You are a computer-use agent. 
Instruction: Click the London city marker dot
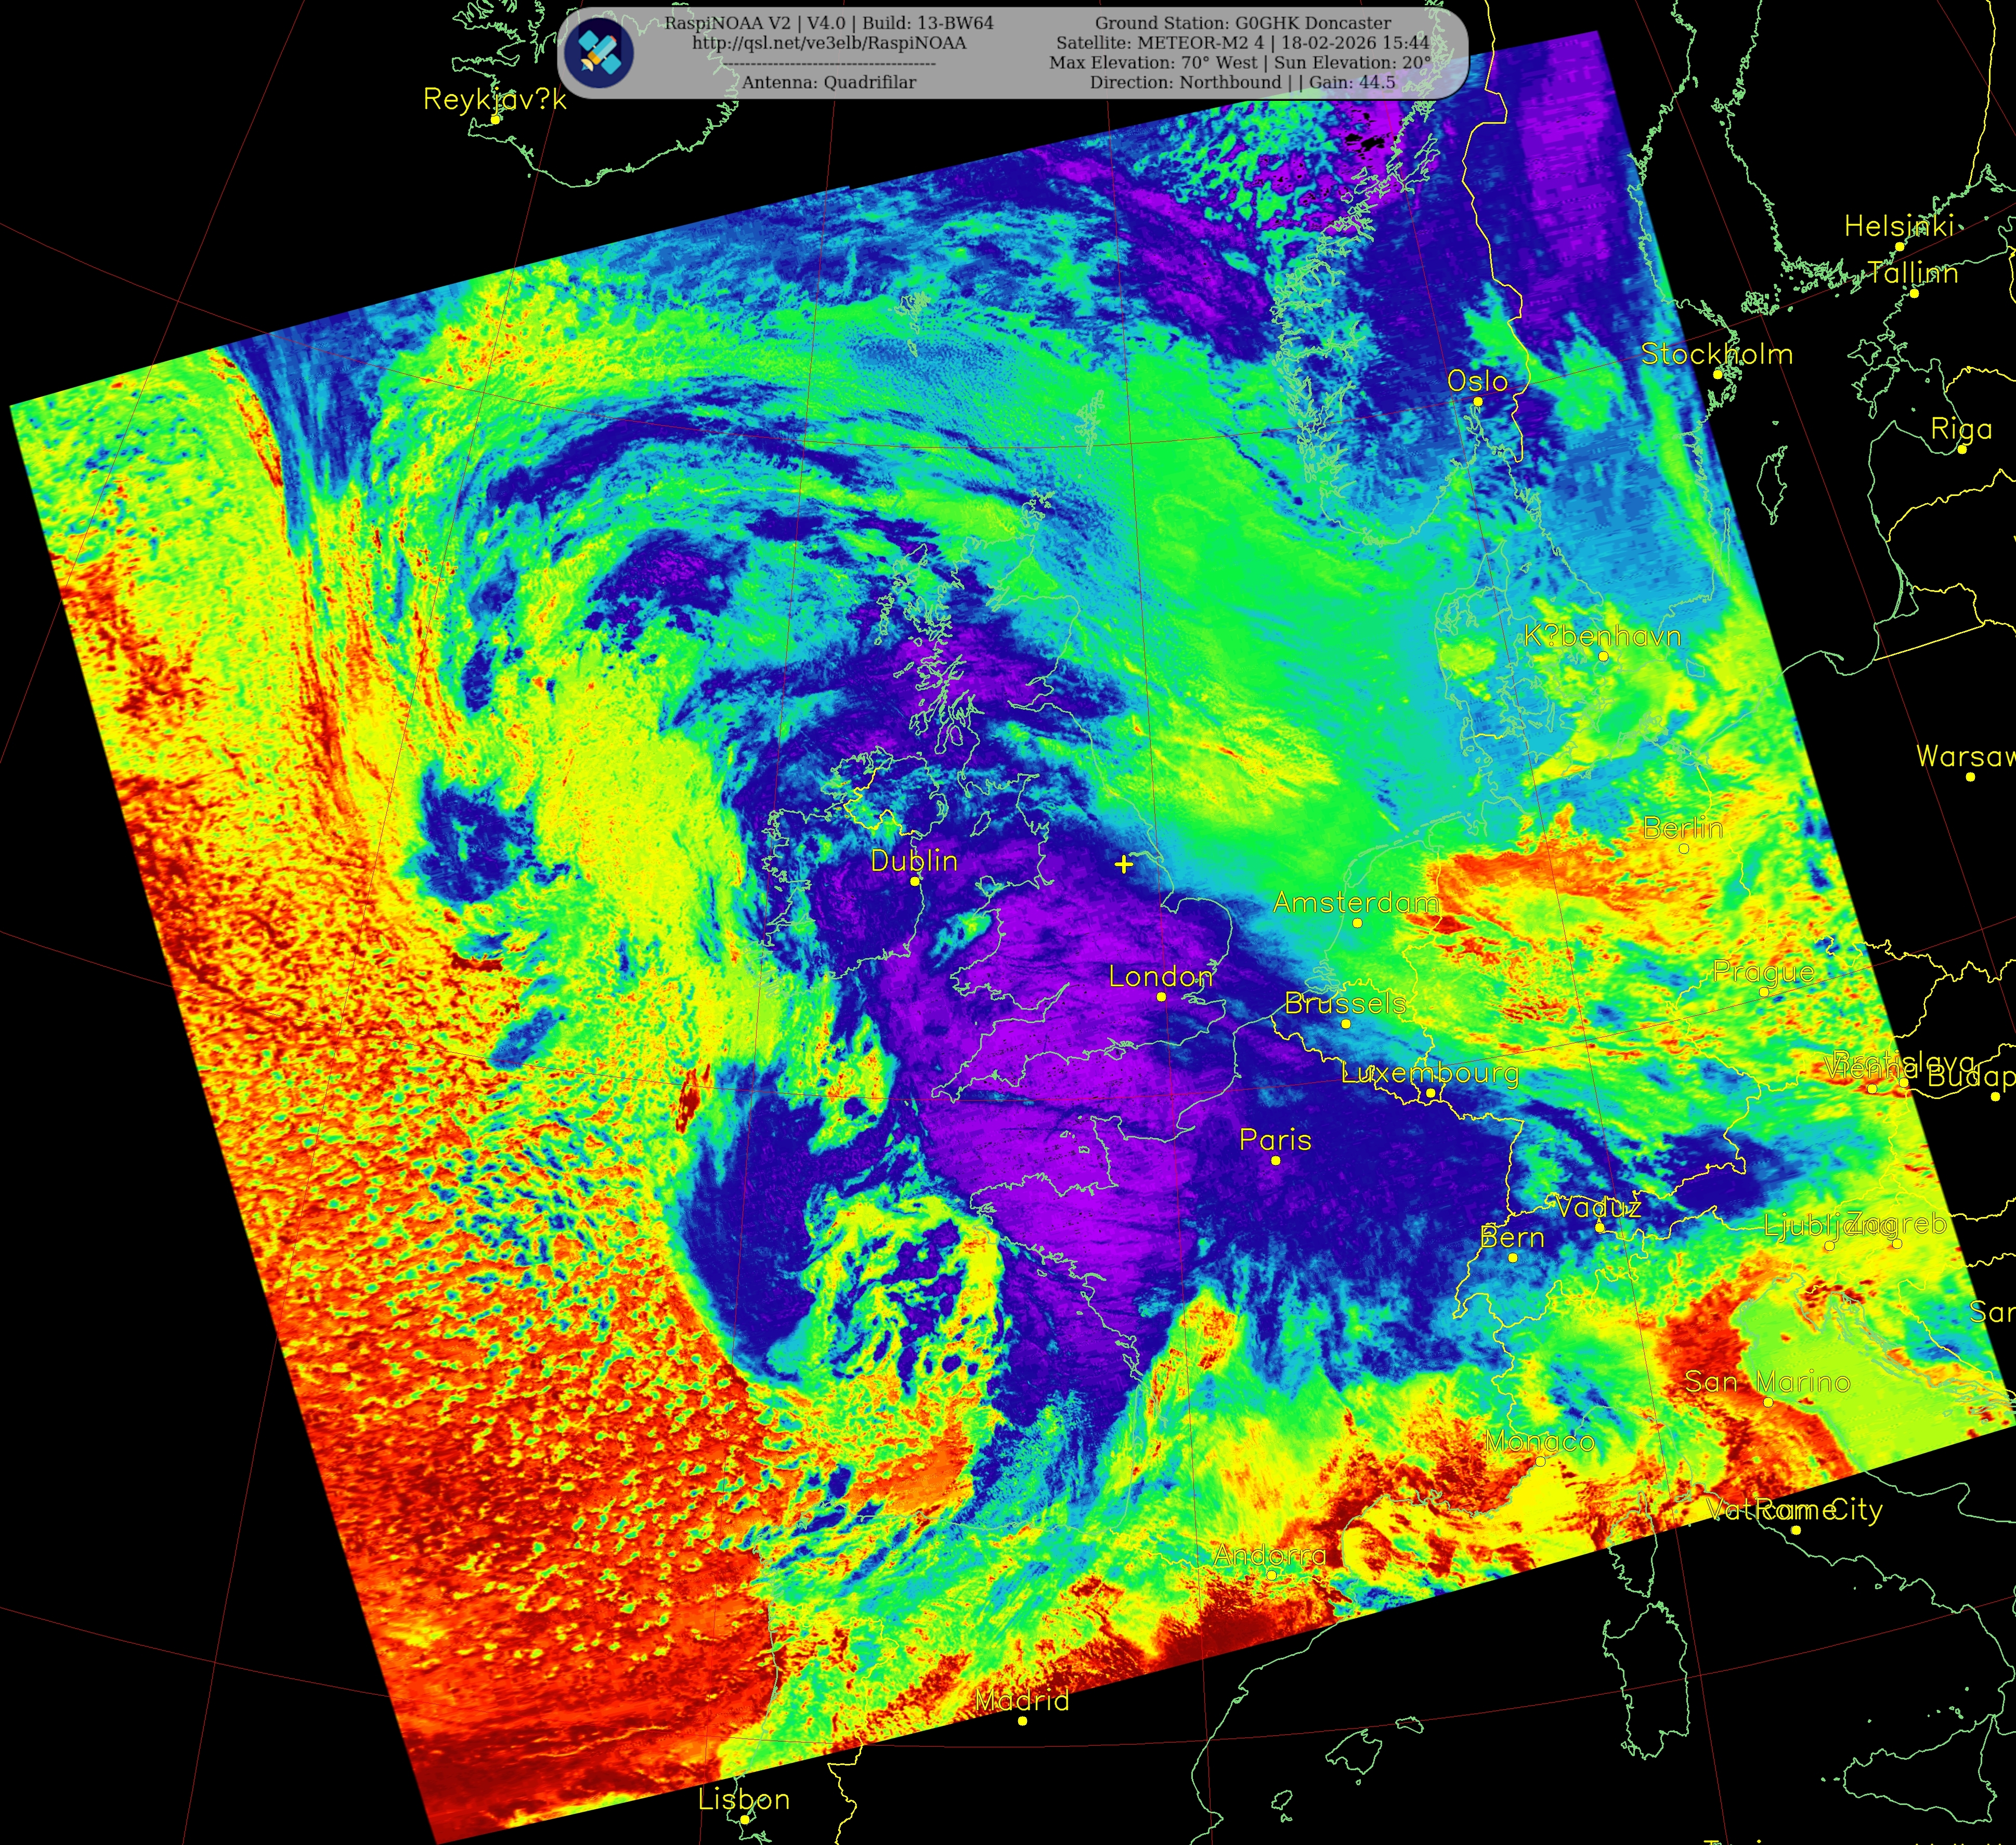tap(1161, 997)
